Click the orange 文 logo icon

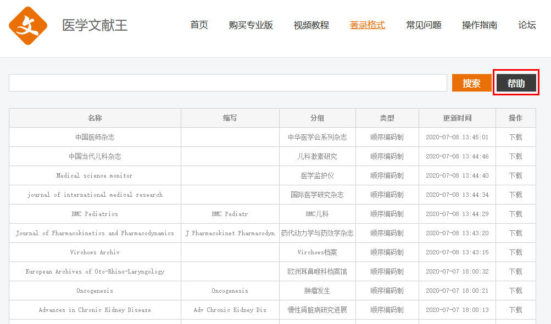(28, 26)
